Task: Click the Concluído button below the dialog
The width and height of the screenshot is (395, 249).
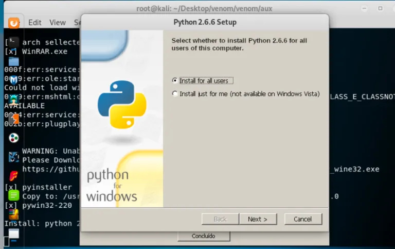Action: click(204, 236)
